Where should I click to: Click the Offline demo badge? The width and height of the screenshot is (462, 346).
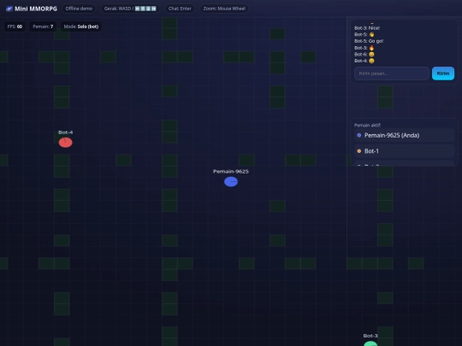(x=79, y=9)
